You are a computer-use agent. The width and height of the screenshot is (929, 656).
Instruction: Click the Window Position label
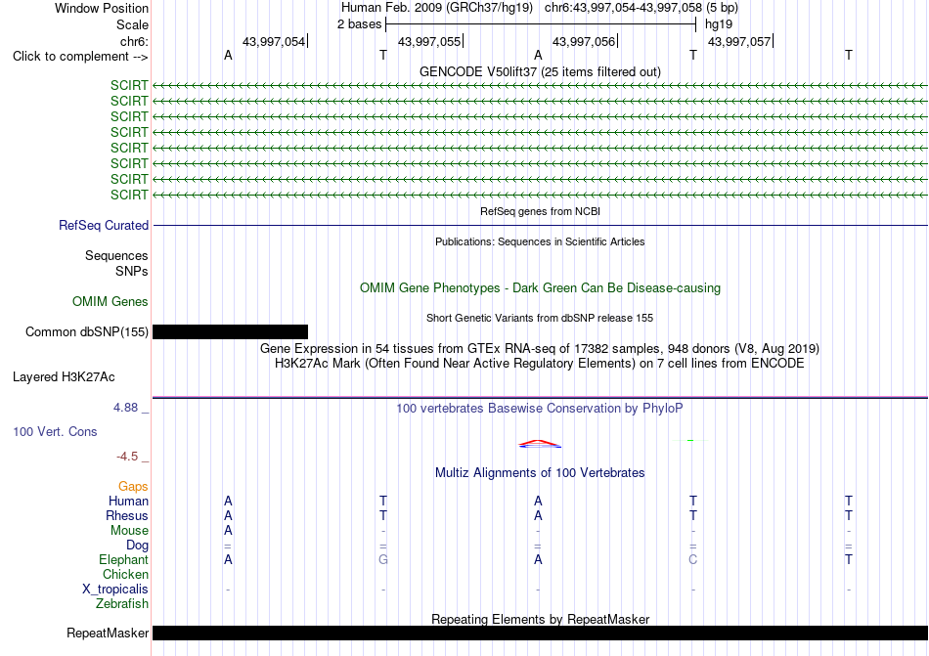click(102, 8)
